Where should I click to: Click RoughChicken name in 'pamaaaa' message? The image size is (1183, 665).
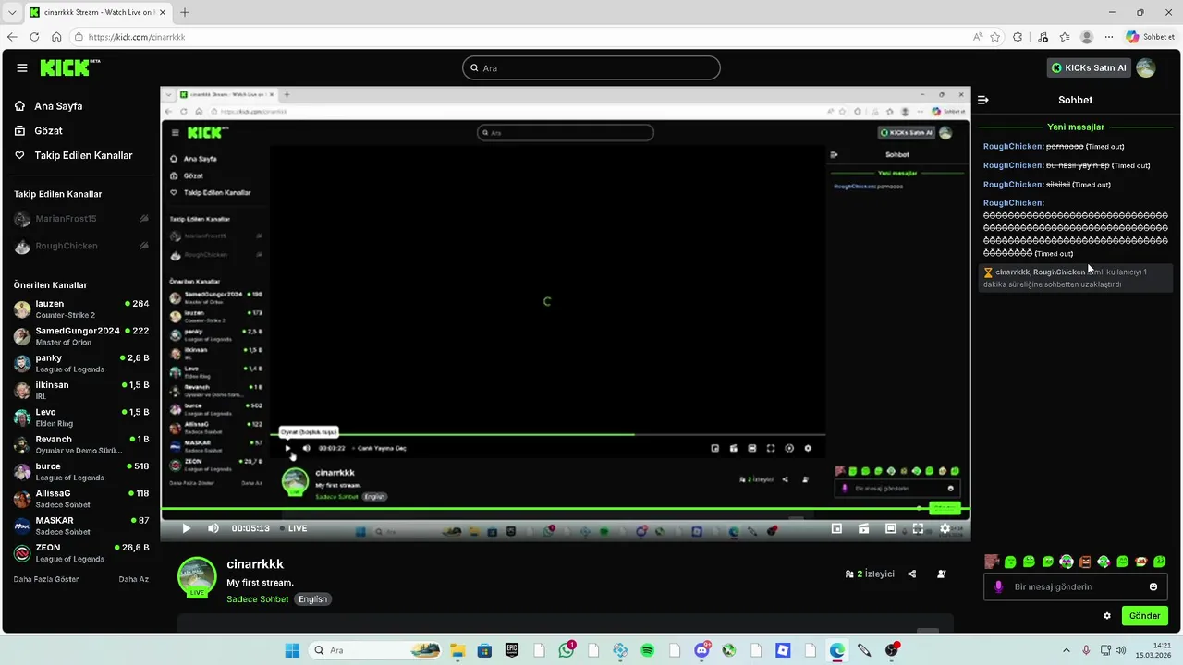pyautogui.click(x=1012, y=147)
